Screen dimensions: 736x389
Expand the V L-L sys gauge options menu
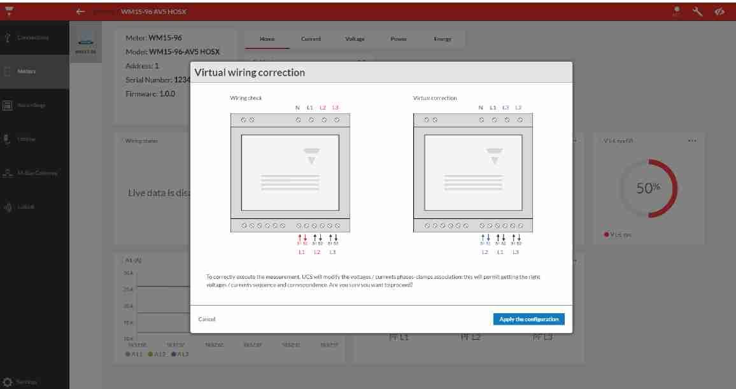coord(692,141)
